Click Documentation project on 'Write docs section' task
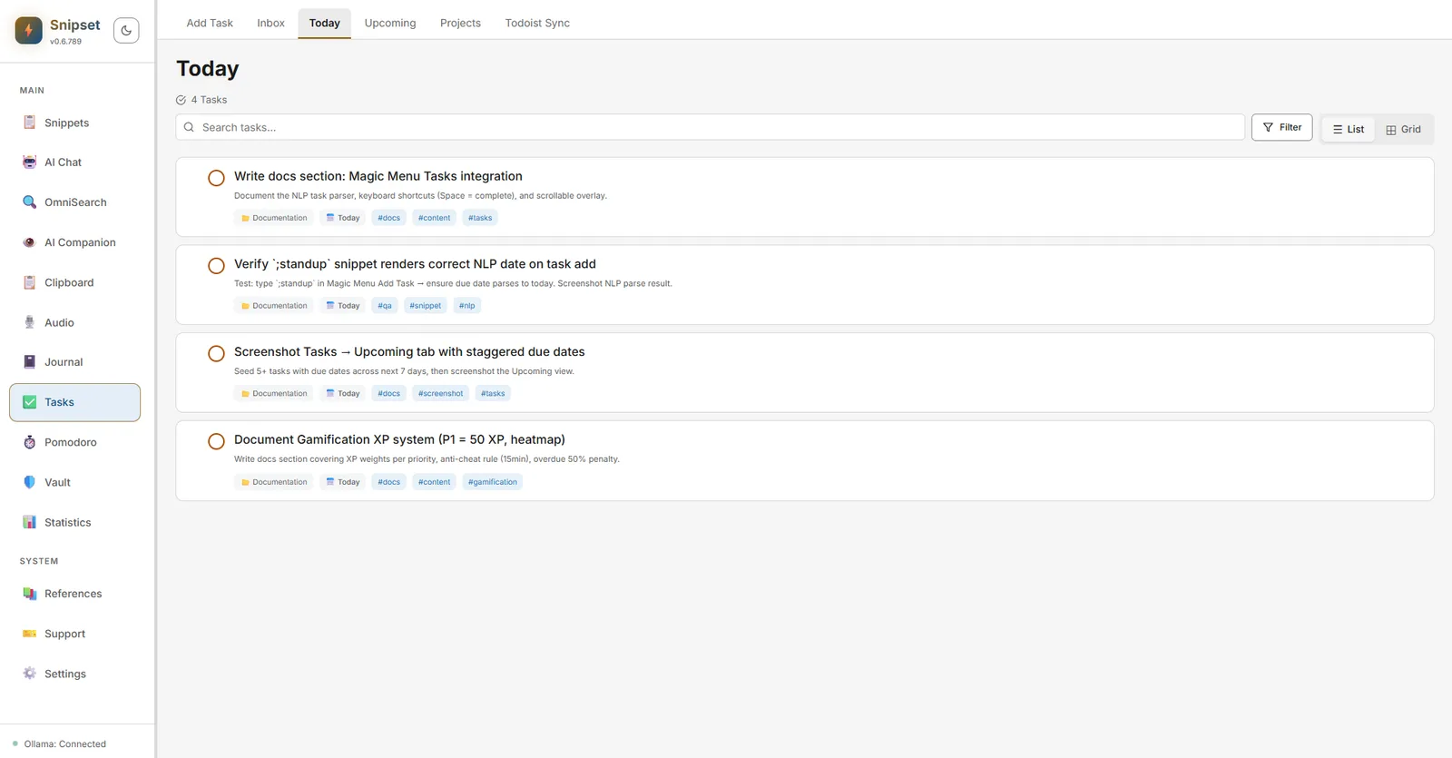 coord(274,218)
